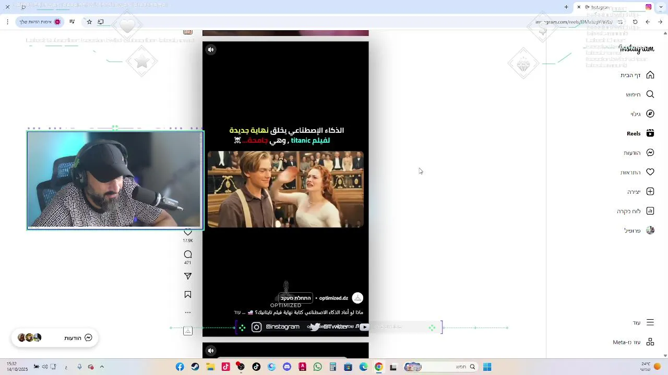
Task: Open the Explore (גילוי) compass icon
Action: tap(650, 114)
